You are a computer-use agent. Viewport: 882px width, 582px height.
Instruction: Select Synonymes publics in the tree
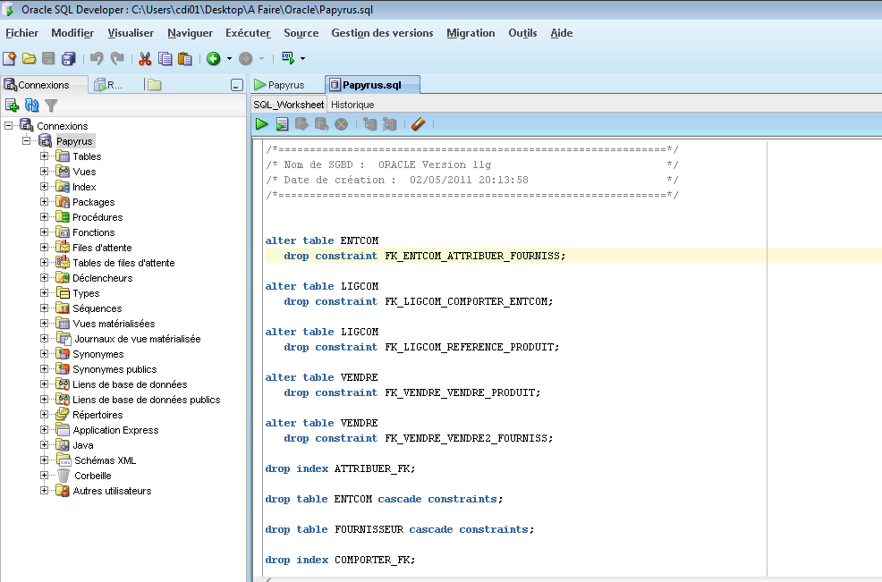[x=114, y=369]
